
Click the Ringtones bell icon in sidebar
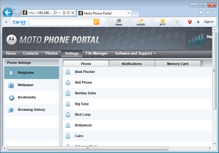click(x=11, y=73)
